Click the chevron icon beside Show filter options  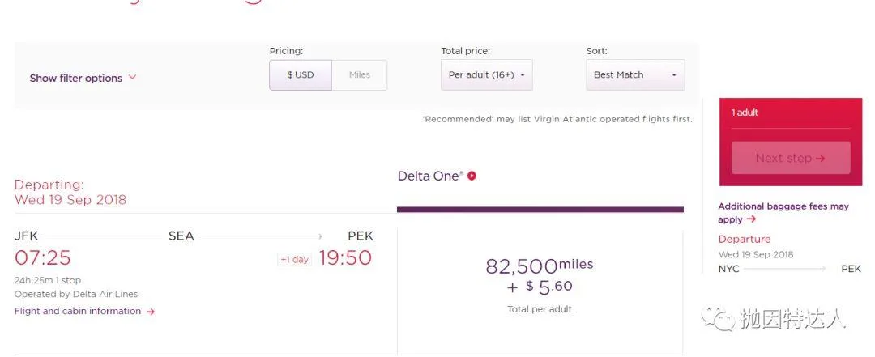132,78
